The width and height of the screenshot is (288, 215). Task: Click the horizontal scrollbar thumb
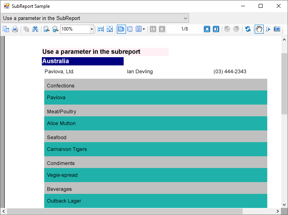pyautogui.click(x=125, y=211)
